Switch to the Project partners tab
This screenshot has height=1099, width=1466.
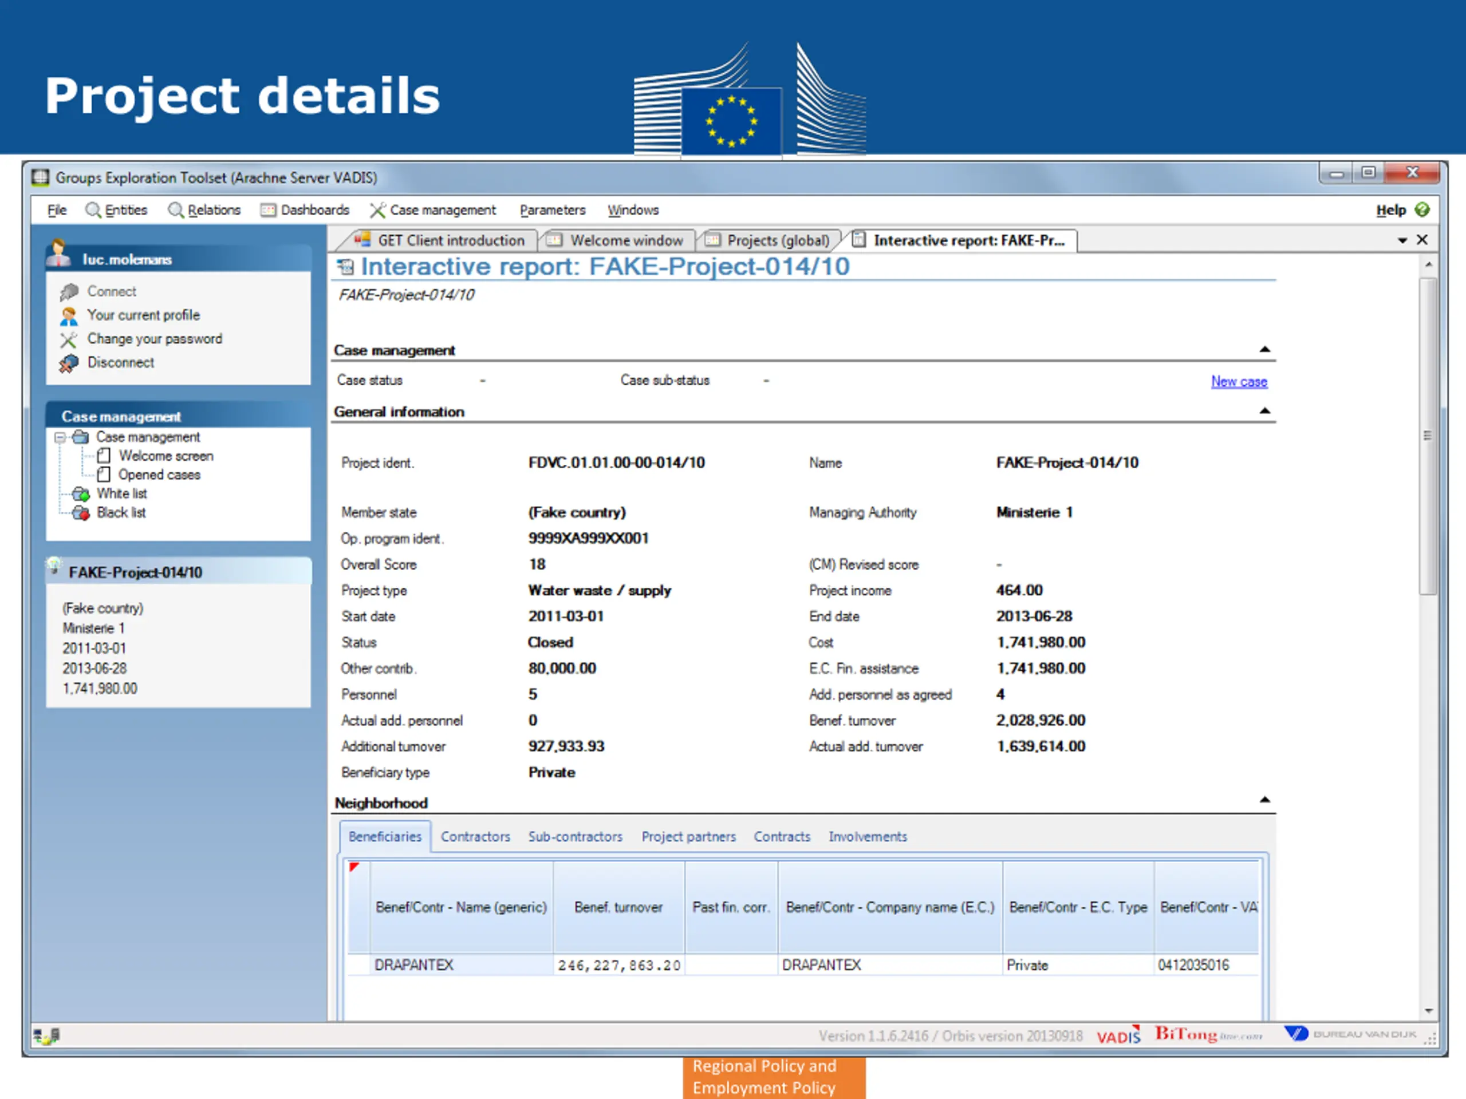688,837
